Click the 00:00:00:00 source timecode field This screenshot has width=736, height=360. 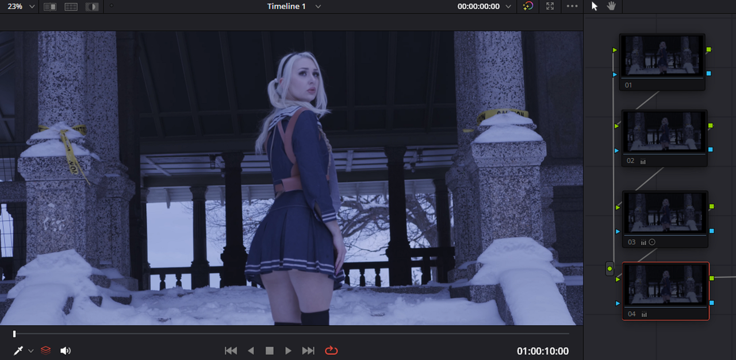tap(478, 6)
